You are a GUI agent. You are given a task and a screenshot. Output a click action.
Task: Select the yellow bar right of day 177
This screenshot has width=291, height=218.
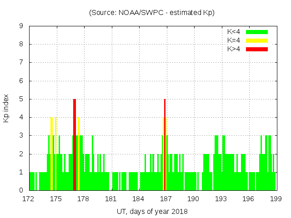pos(79,154)
